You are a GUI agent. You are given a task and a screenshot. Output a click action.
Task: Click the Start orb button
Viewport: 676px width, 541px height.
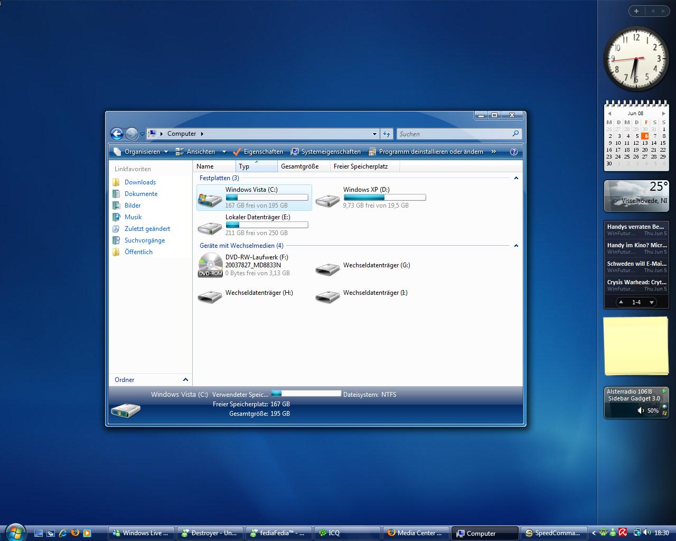15,531
